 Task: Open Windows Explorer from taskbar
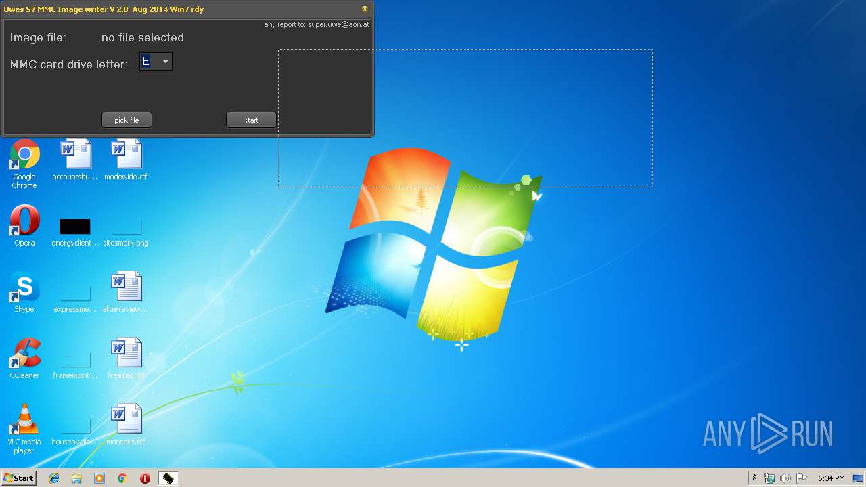pyautogui.click(x=76, y=478)
